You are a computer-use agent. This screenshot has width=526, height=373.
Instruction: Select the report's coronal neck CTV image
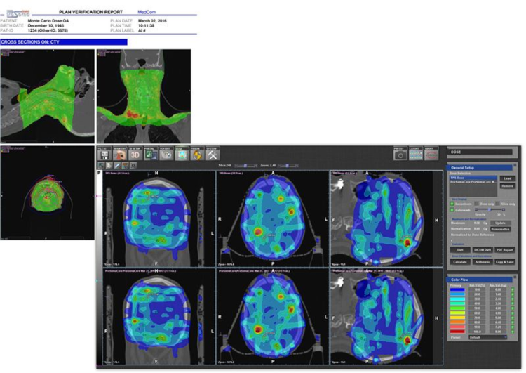pyautogui.click(x=144, y=96)
